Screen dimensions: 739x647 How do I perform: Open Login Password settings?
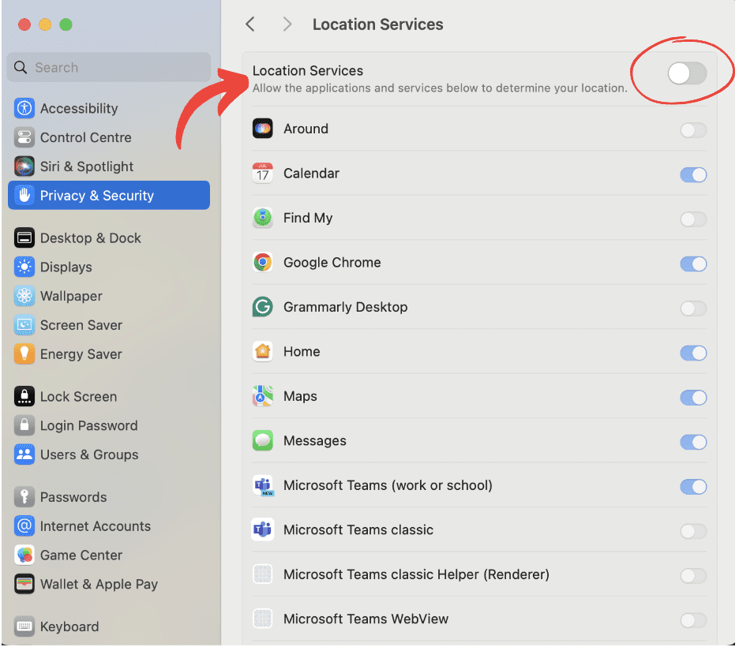point(109,426)
